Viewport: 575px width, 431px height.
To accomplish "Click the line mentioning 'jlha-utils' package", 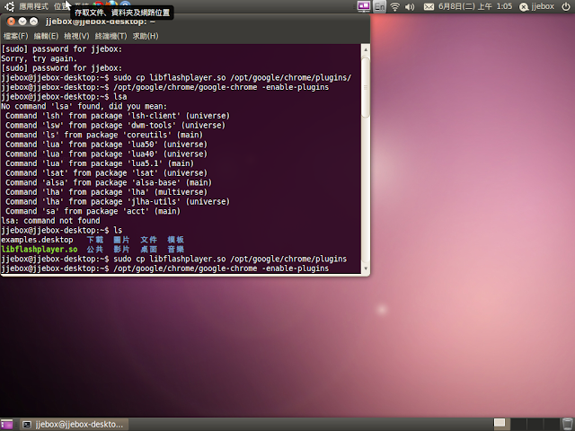I will (118, 201).
